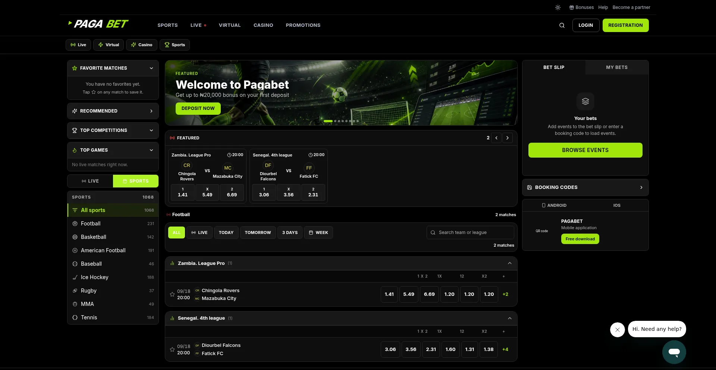Collapse the Zambia. League Pro section

(510, 263)
